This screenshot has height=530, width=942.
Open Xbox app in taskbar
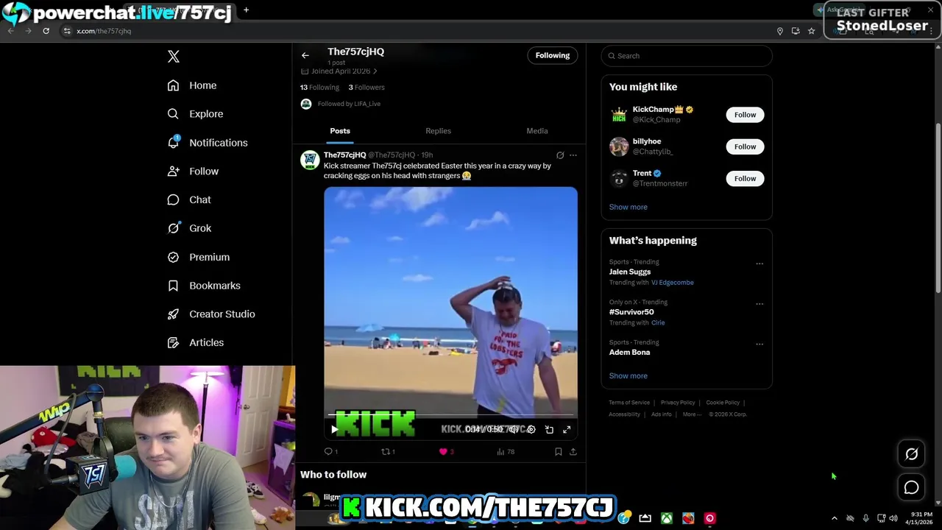click(x=666, y=518)
